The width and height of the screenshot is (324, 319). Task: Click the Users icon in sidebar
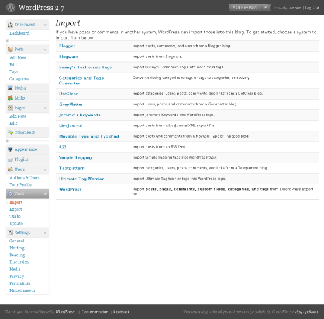[x=10, y=169]
